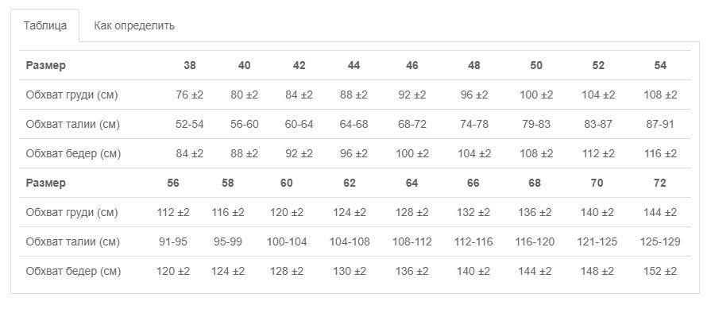This screenshot has height=309, width=711.
Task: Select size 38 column header
Action: 190,65
